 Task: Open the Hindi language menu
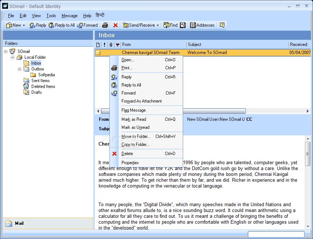(x=100, y=15)
